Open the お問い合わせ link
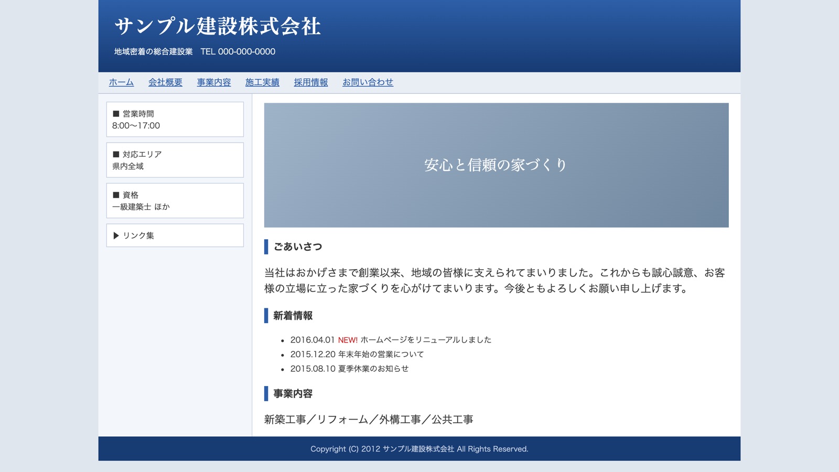This screenshot has width=839, height=472. click(x=368, y=82)
